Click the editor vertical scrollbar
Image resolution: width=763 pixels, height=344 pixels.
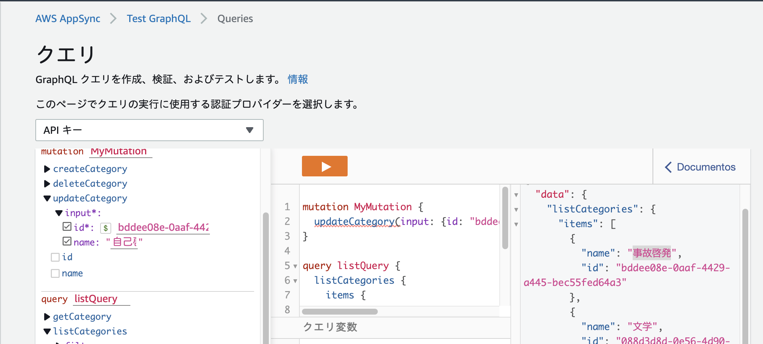[x=505, y=218]
